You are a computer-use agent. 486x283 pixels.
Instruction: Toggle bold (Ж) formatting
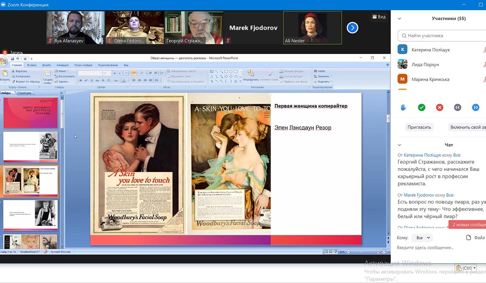point(80,80)
